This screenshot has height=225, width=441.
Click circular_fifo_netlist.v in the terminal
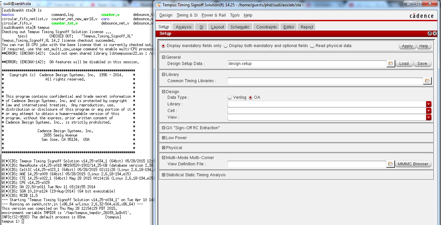coord(25,19)
